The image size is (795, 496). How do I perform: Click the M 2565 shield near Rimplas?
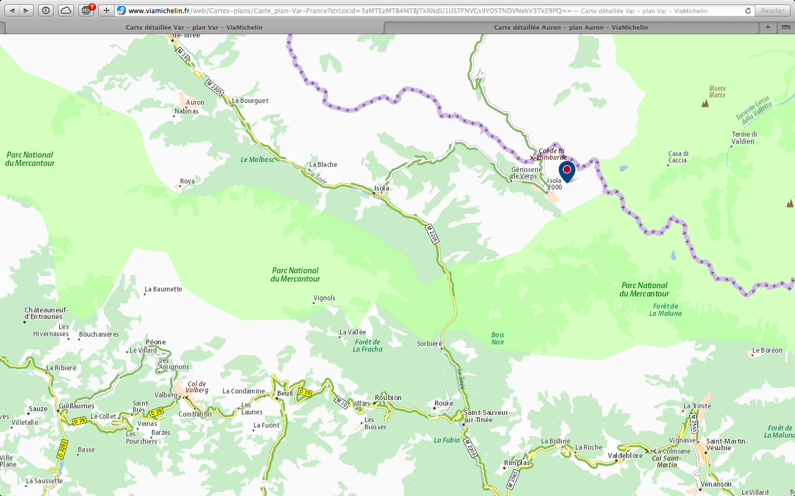513,479
